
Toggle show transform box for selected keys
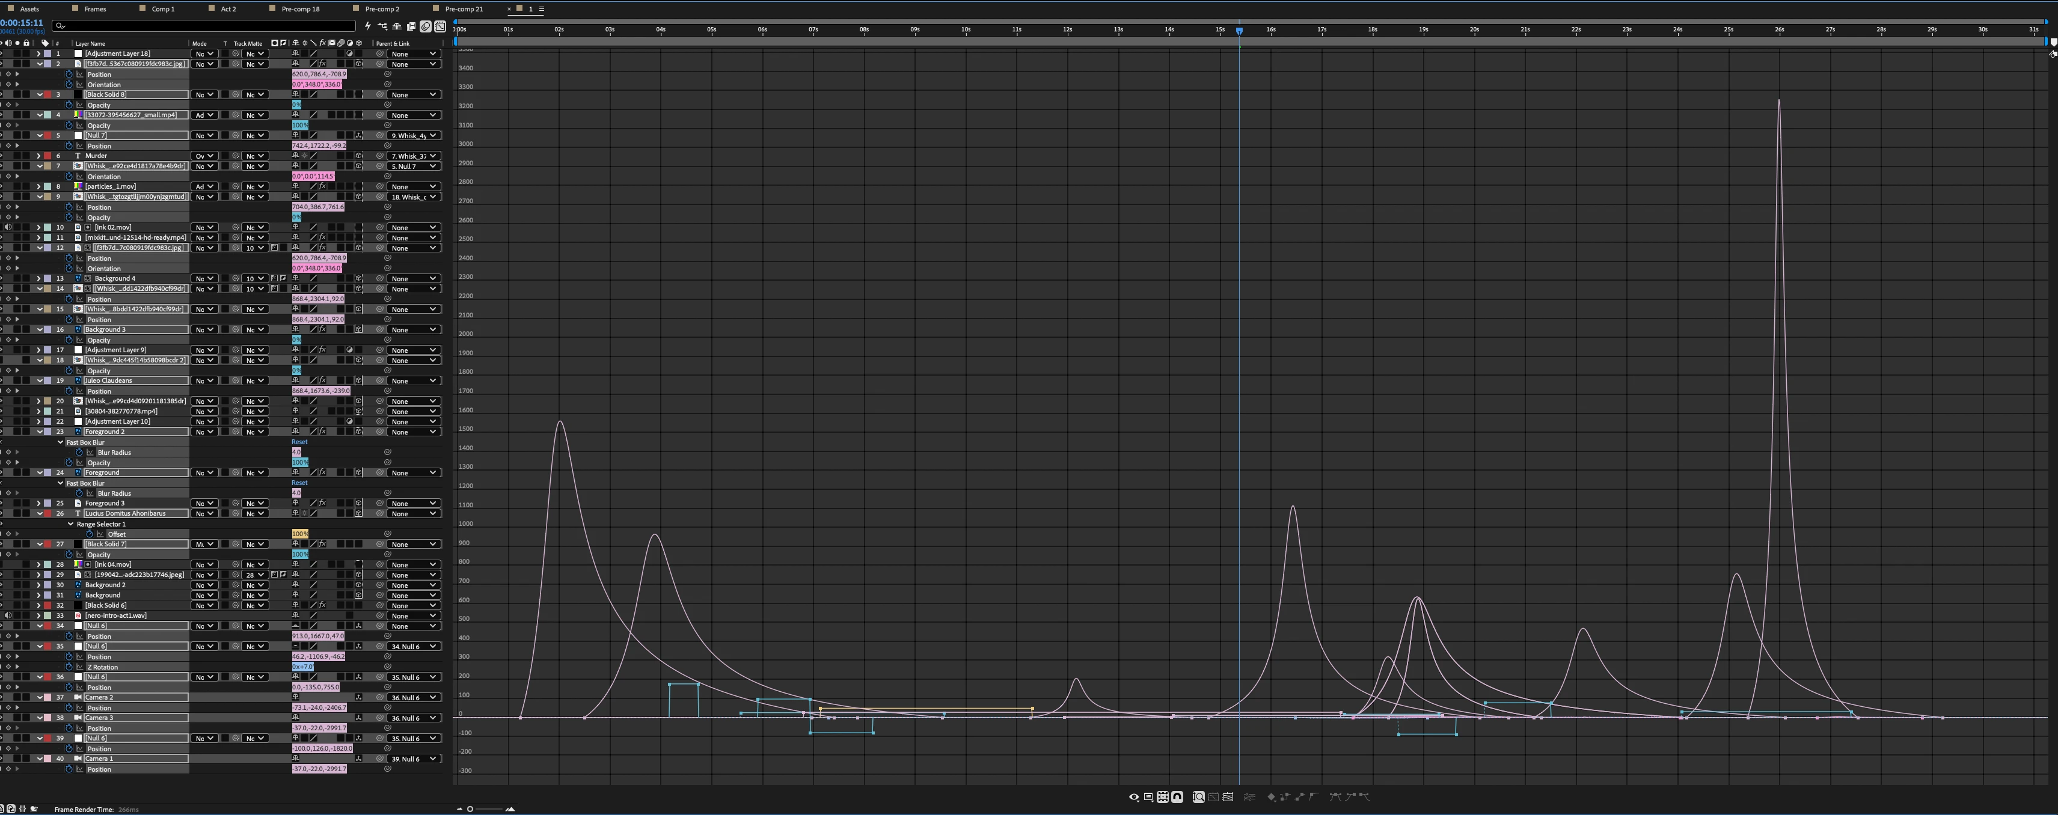1163,796
